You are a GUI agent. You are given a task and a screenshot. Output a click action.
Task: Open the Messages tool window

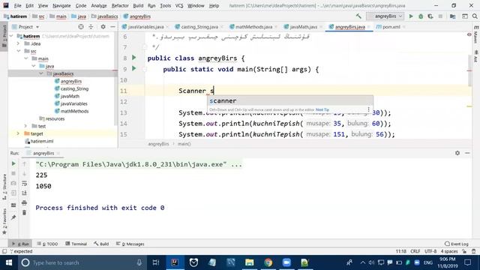[130, 244]
